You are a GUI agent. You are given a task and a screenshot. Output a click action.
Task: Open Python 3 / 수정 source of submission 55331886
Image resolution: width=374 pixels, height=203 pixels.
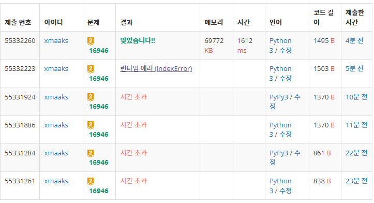(280, 129)
